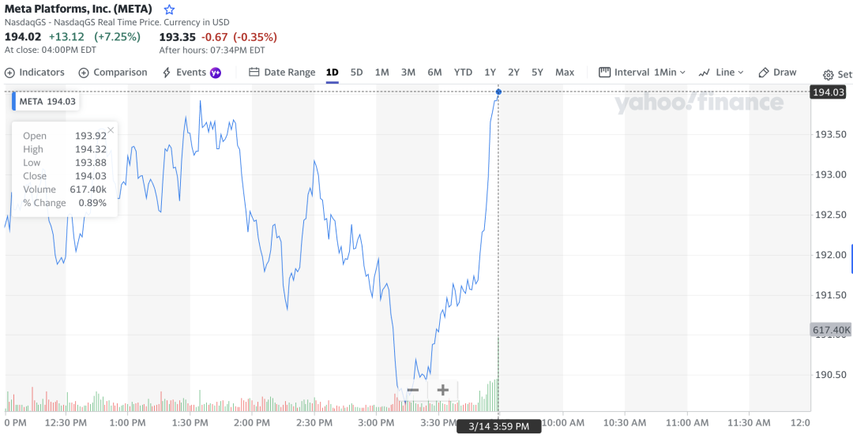
Task: Open chart Settings gear
Action: point(829,75)
